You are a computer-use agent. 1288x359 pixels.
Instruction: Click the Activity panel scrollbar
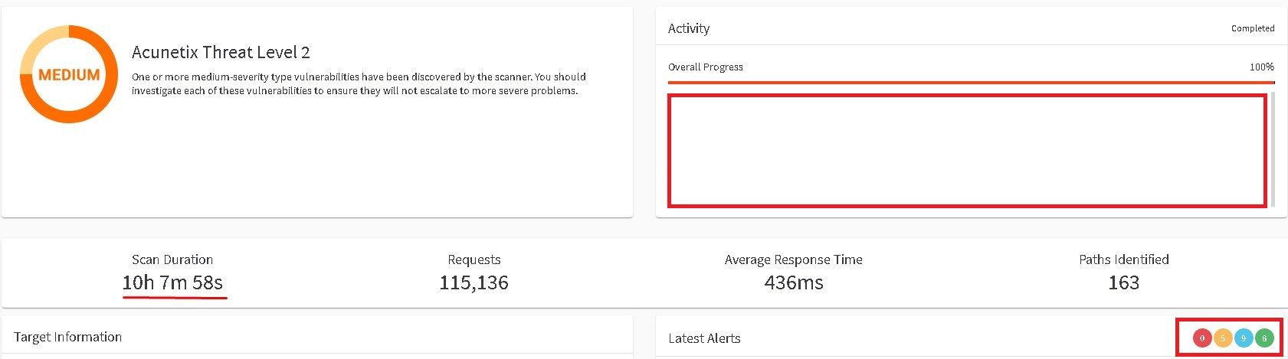tap(1273, 148)
